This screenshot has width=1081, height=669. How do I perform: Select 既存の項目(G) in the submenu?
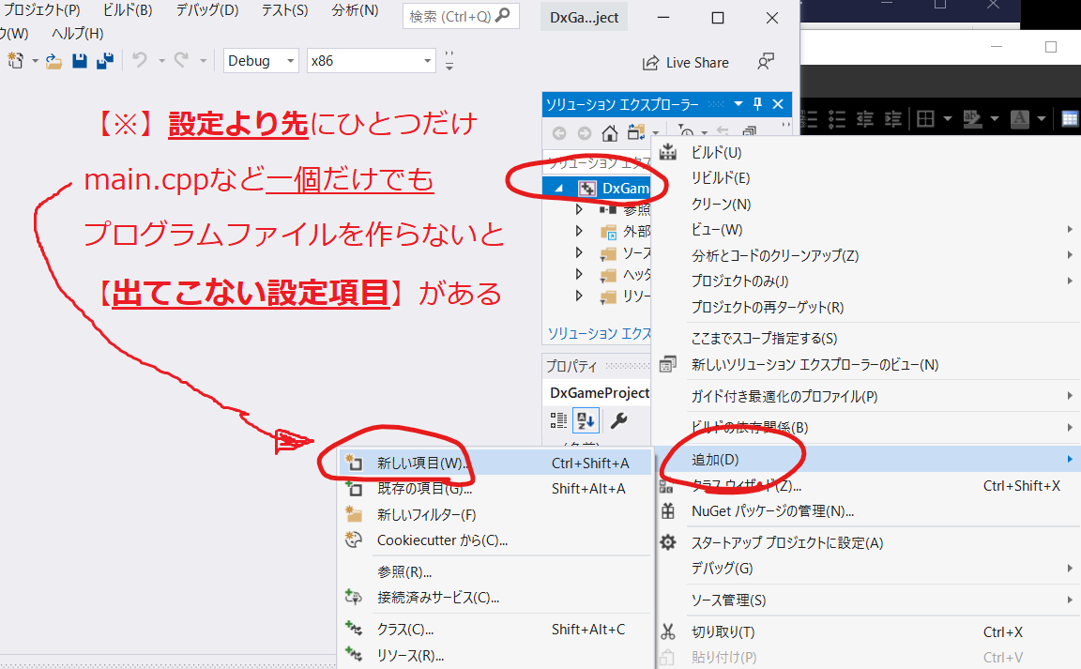click(495, 488)
